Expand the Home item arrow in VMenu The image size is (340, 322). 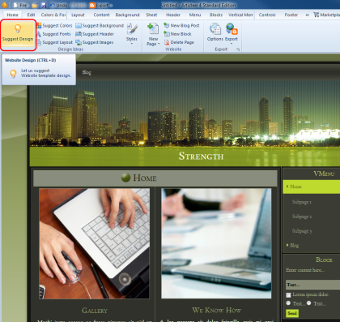pyautogui.click(x=287, y=187)
